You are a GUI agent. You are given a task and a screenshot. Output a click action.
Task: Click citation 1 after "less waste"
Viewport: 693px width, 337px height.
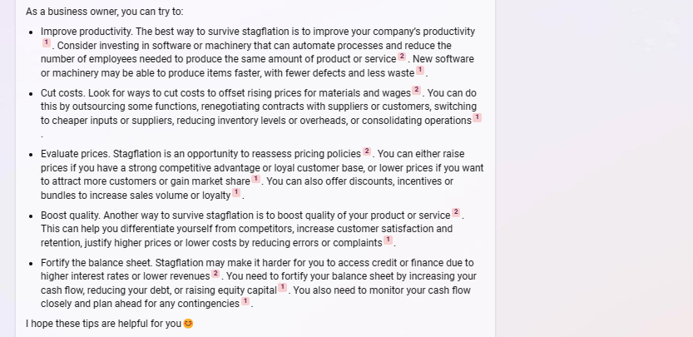tap(420, 70)
